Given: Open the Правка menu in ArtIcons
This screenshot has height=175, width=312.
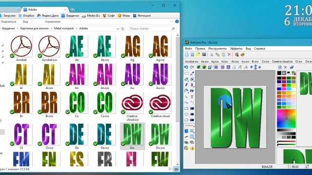Looking at the screenshot, I should (200, 49).
